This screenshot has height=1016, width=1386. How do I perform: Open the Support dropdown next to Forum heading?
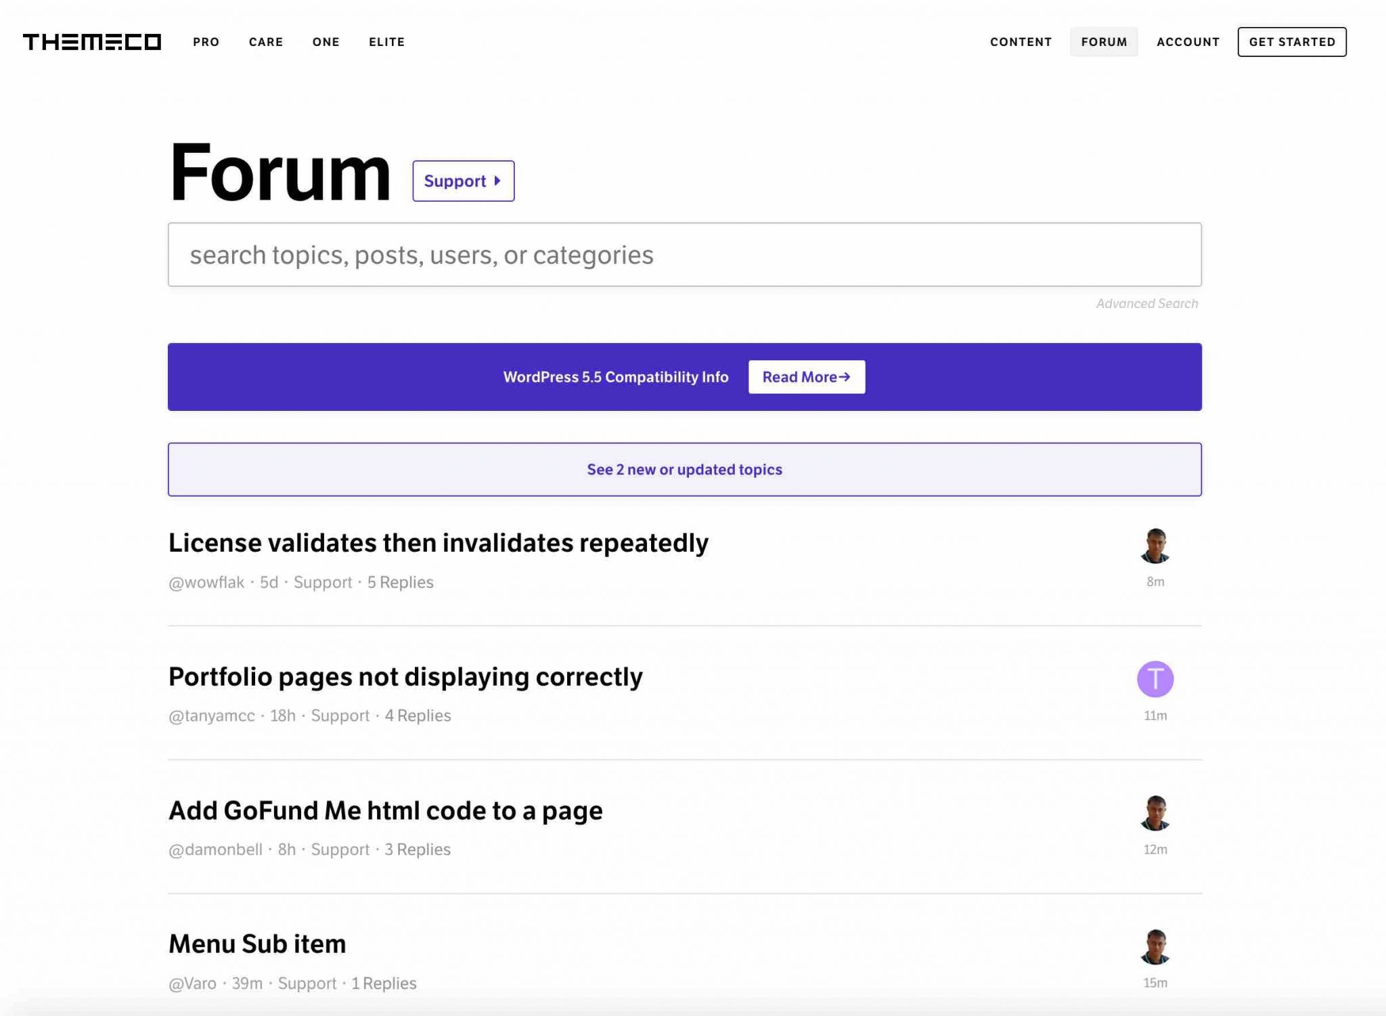pyautogui.click(x=463, y=181)
